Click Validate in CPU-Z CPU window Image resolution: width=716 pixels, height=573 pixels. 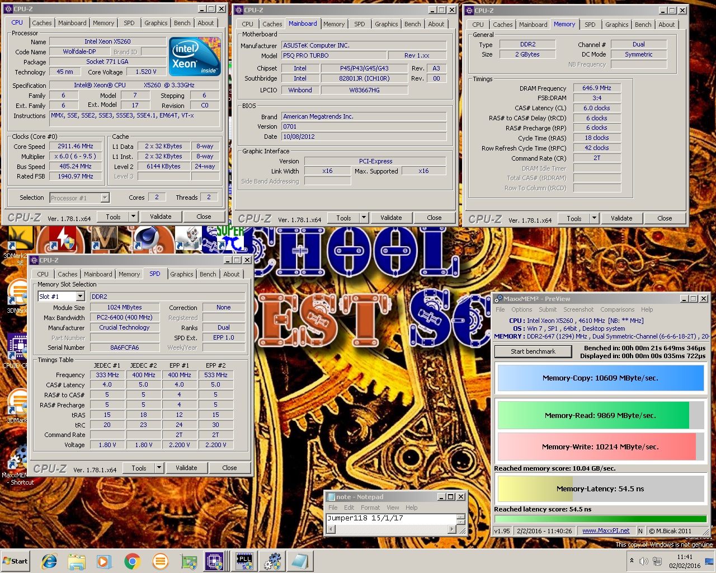pos(161,217)
